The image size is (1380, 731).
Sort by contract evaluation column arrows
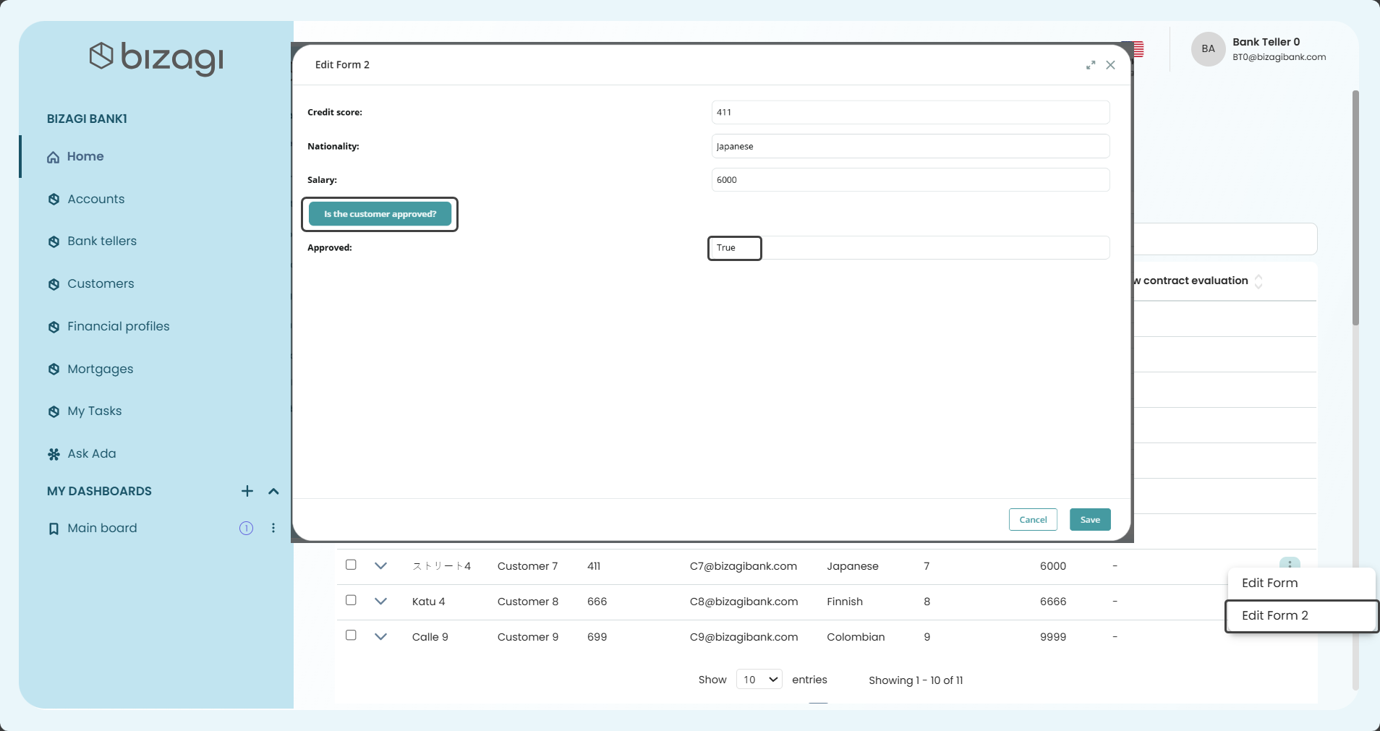[1258, 281]
